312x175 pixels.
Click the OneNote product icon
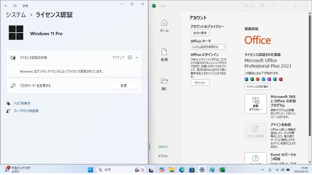[269, 79]
